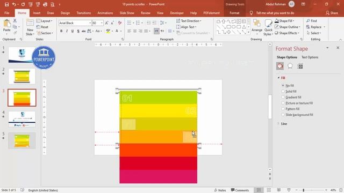Zoom out with the minus button
Viewport: 344px width, 193px height.
[x=296, y=190]
